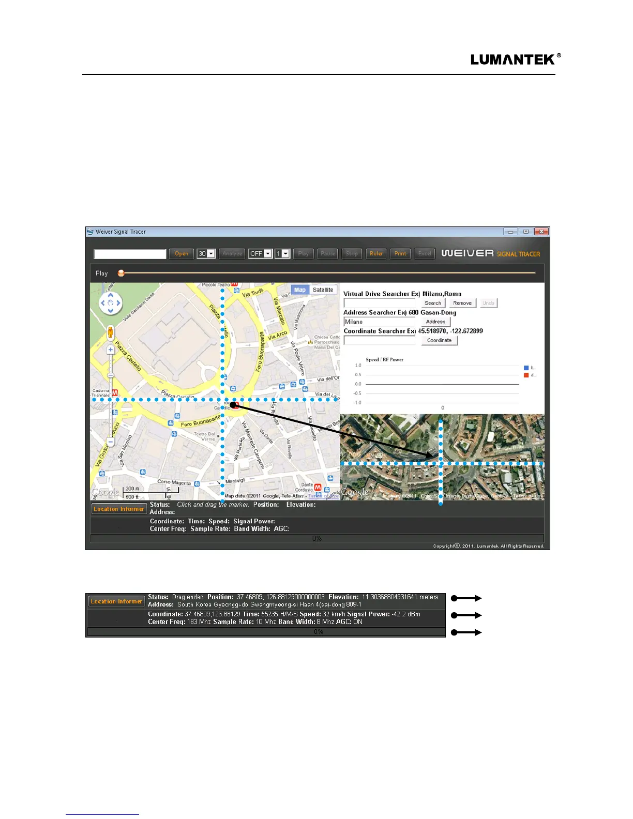Image resolution: width=633 pixels, height=819 pixels.
Task: Click the 0% progress bar in main window
Action: [x=317, y=538]
